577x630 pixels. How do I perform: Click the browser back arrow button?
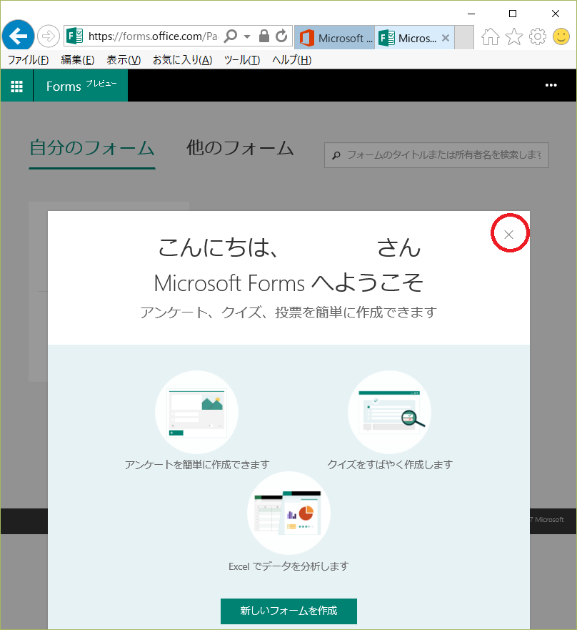(x=18, y=36)
